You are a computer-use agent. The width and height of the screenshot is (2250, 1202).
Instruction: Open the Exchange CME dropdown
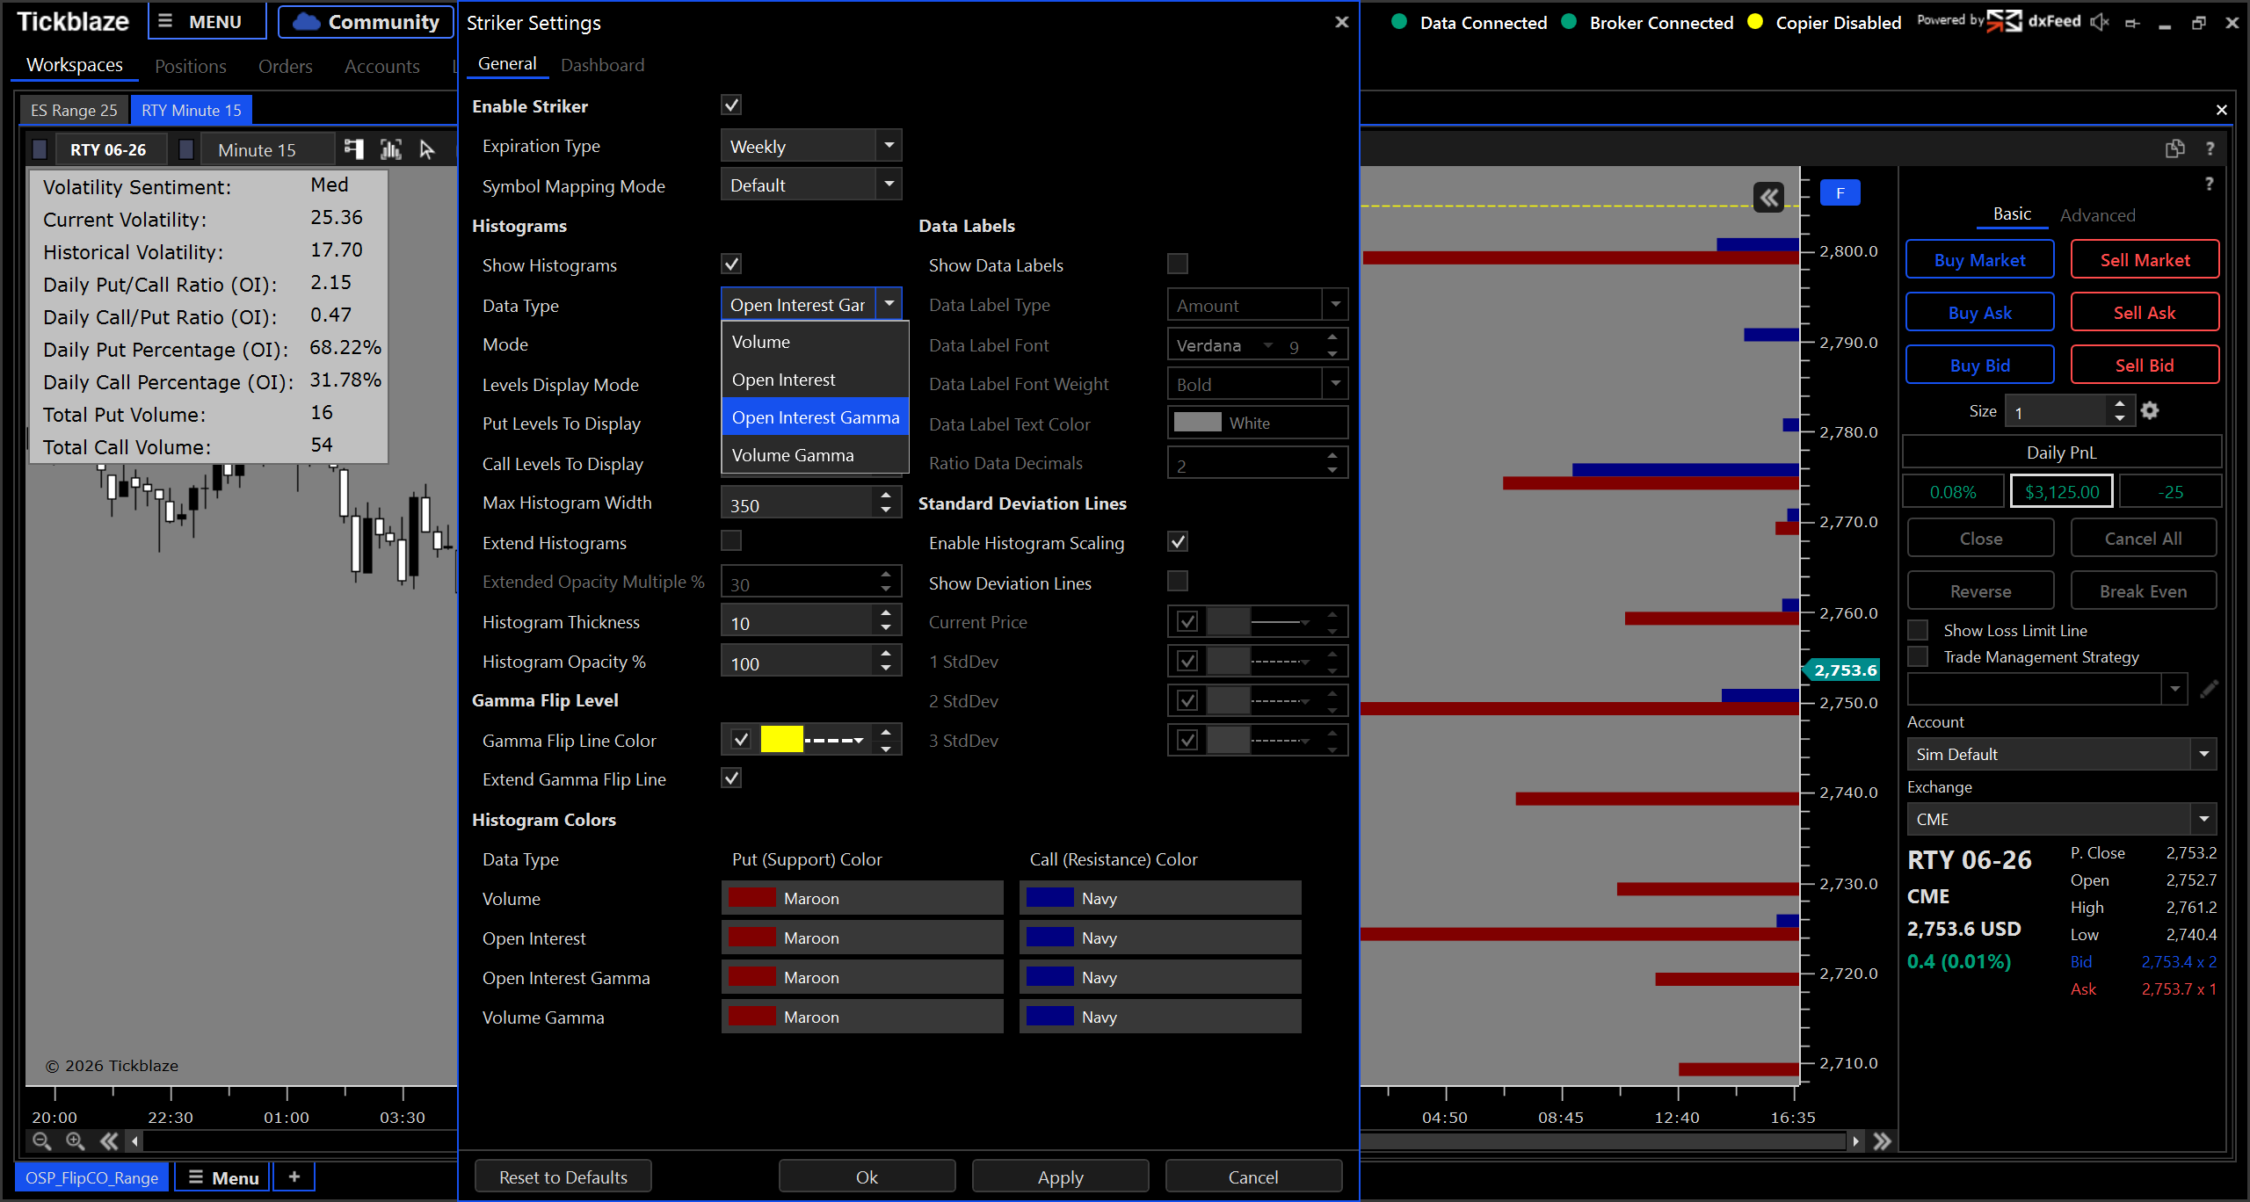(2061, 819)
